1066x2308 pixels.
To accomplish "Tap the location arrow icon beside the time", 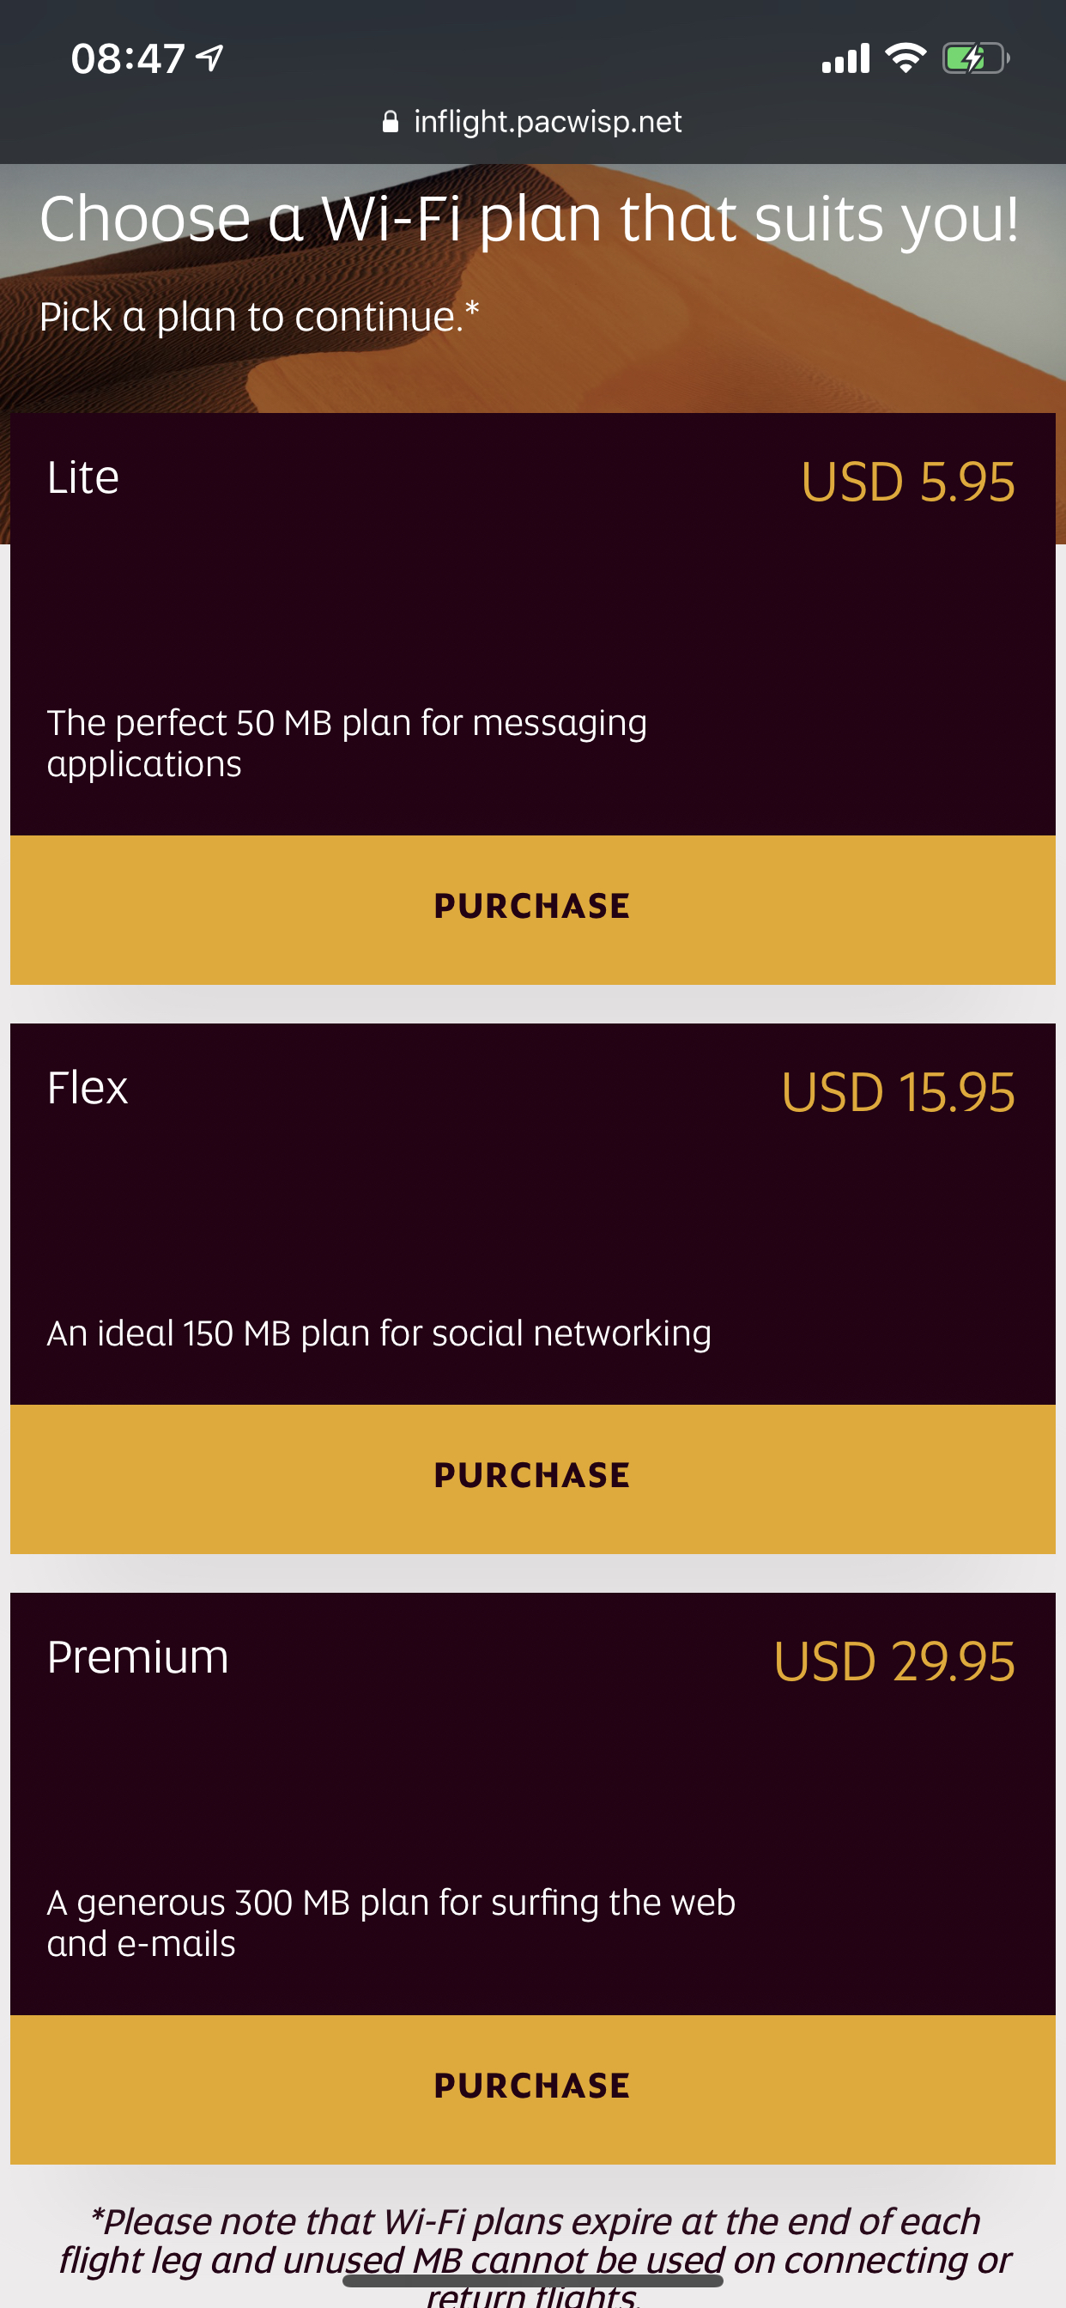I will [x=209, y=58].
